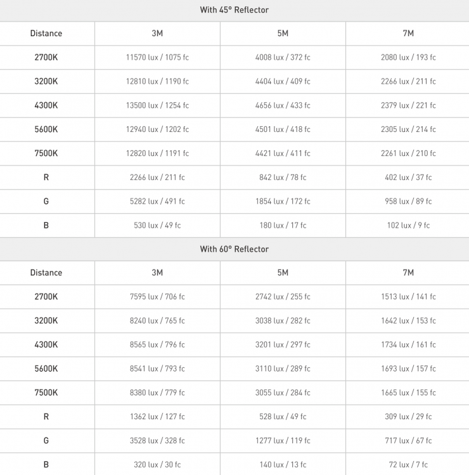
Task: Click the 4501 lux / 418 fc value
Action: [283, 129]
